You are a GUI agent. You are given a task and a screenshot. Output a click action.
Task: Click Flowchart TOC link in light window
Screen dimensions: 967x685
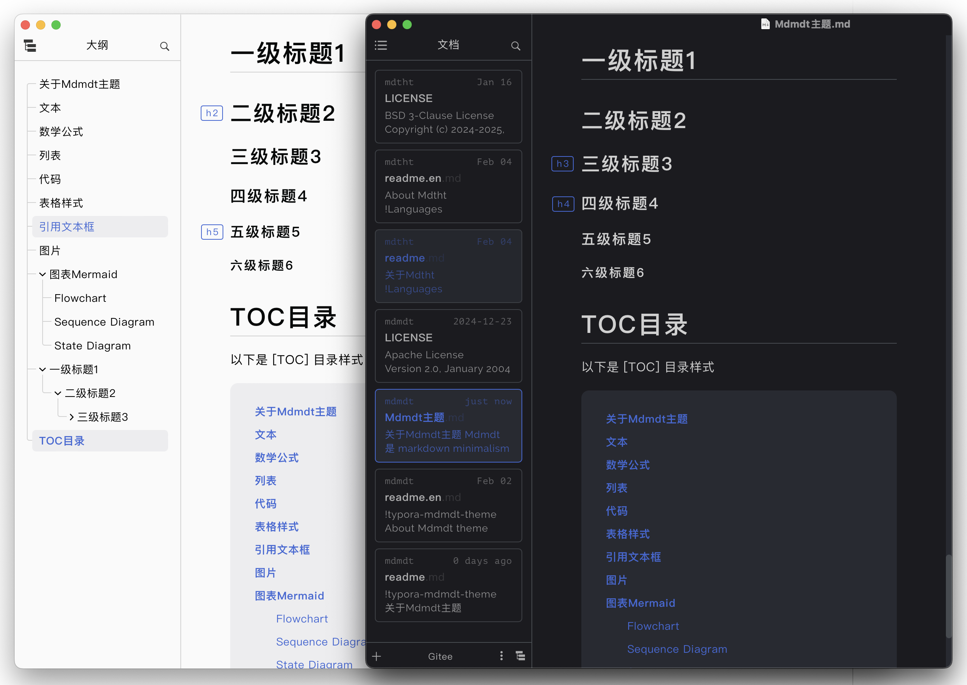pyautogui.click(x=302, y=619)
